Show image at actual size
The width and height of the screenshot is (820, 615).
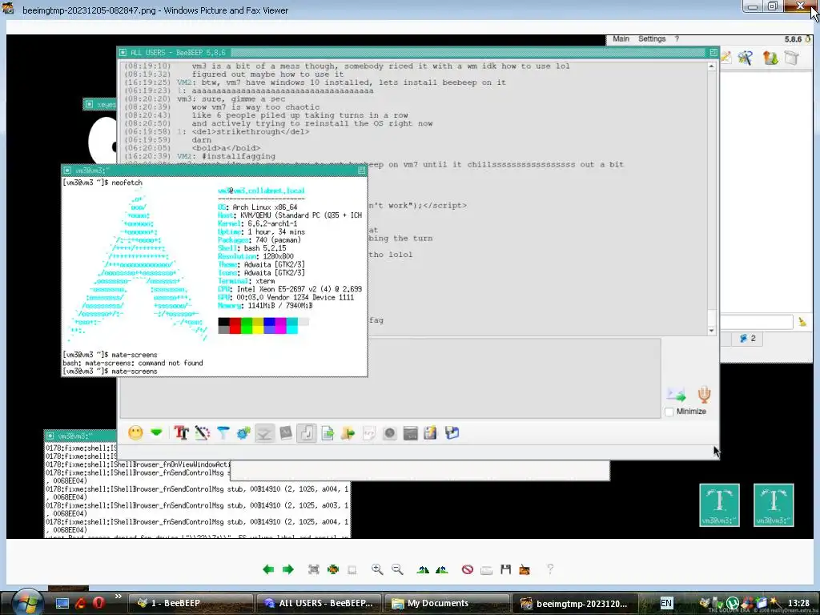point(332,569)
